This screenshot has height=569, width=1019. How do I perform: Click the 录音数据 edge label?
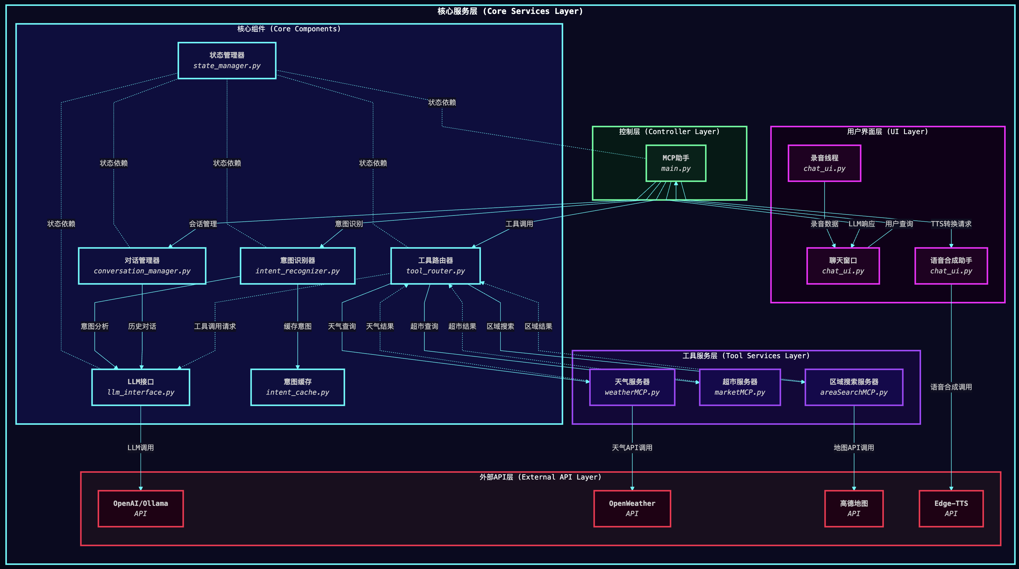[824, 224]
